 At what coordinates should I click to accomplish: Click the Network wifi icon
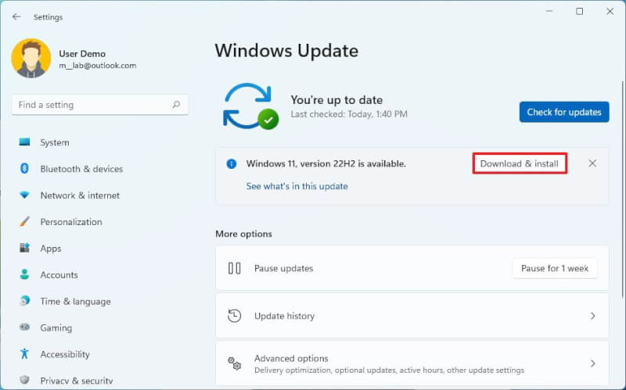[x=24, y=195]
